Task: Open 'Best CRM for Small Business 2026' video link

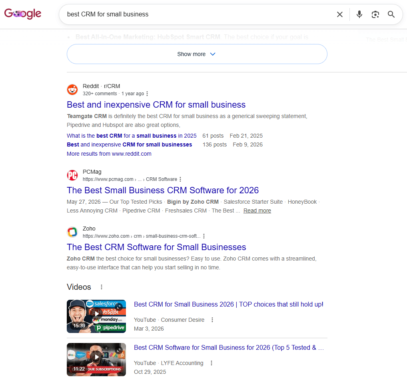Action: (x=228, y=305)
